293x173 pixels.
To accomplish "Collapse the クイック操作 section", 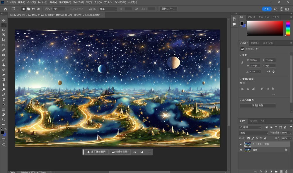I will (x=241, y=100).
